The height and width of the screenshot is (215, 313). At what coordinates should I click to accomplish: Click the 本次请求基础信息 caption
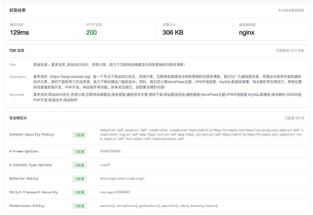coord(291,10)
